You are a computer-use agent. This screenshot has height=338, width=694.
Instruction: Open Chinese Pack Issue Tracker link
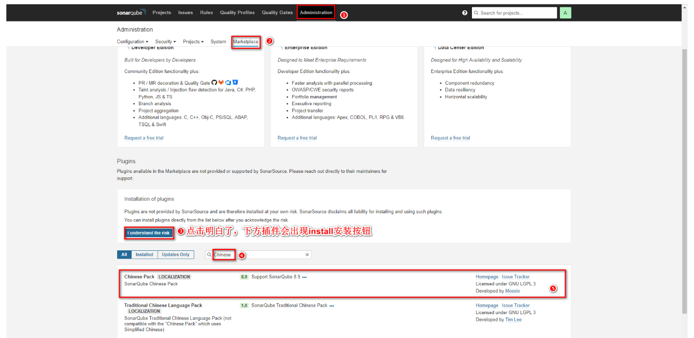(x=515, y=277)
